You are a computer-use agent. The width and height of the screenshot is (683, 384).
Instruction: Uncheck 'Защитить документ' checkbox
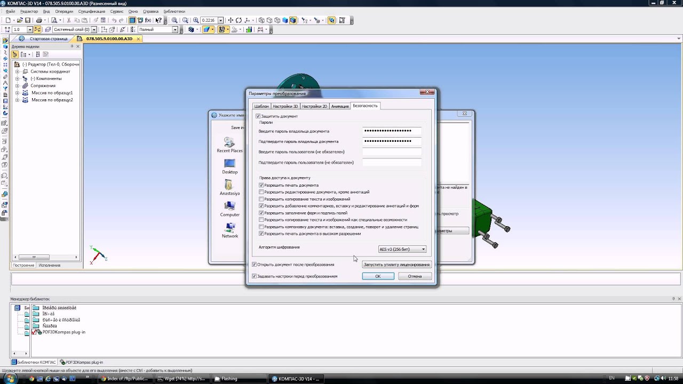[258, 116]
